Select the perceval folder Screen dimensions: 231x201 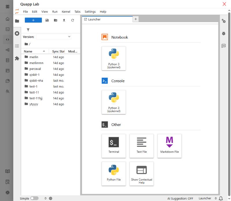51,69
